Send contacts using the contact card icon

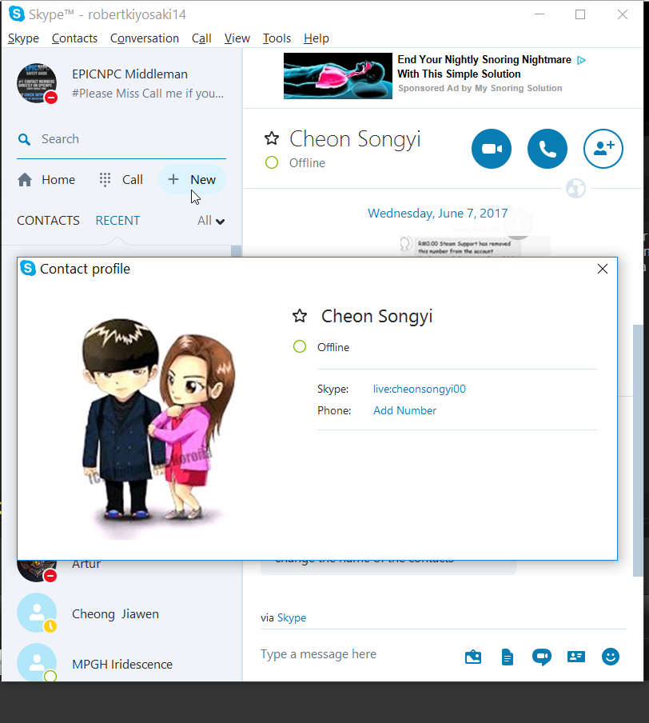[576, 656]
